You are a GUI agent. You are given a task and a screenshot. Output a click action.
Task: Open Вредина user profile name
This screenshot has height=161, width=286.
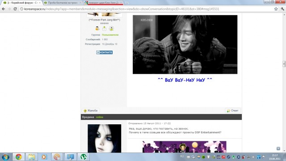click(x=88, y=117)
